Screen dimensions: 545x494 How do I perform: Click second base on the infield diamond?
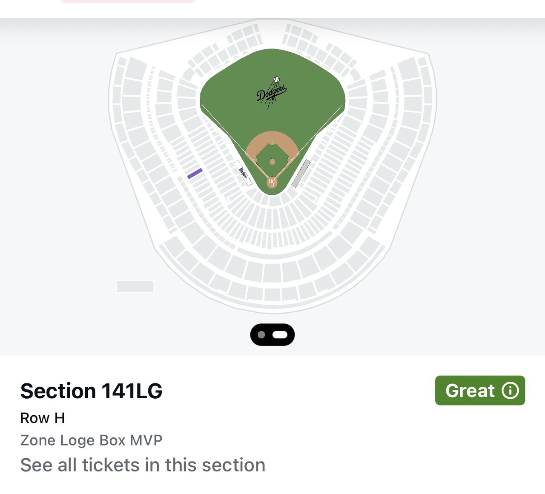click(272, 142)
